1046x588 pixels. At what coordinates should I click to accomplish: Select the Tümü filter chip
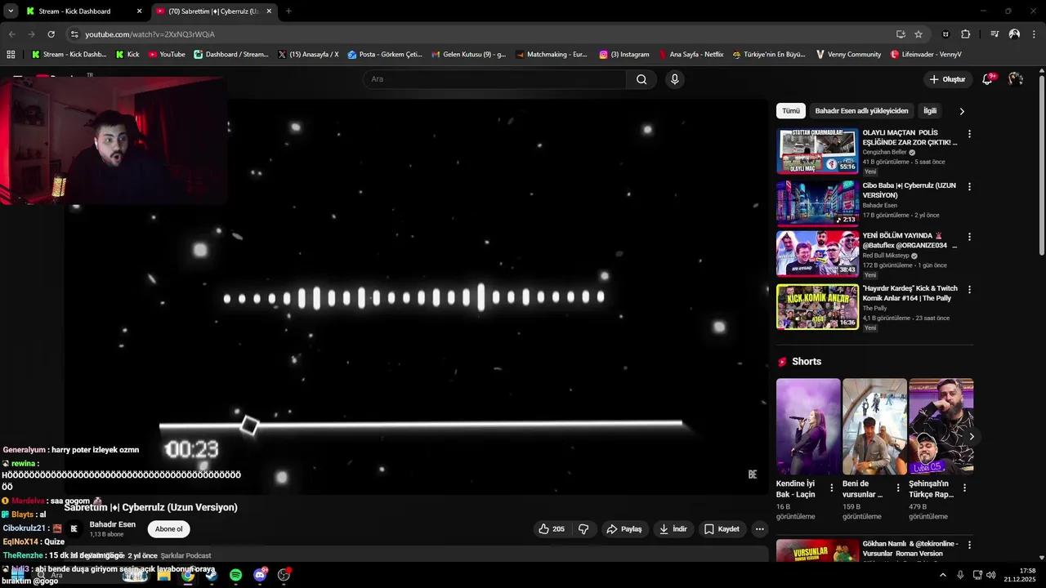pyautogui.click(x=791, y=111)
